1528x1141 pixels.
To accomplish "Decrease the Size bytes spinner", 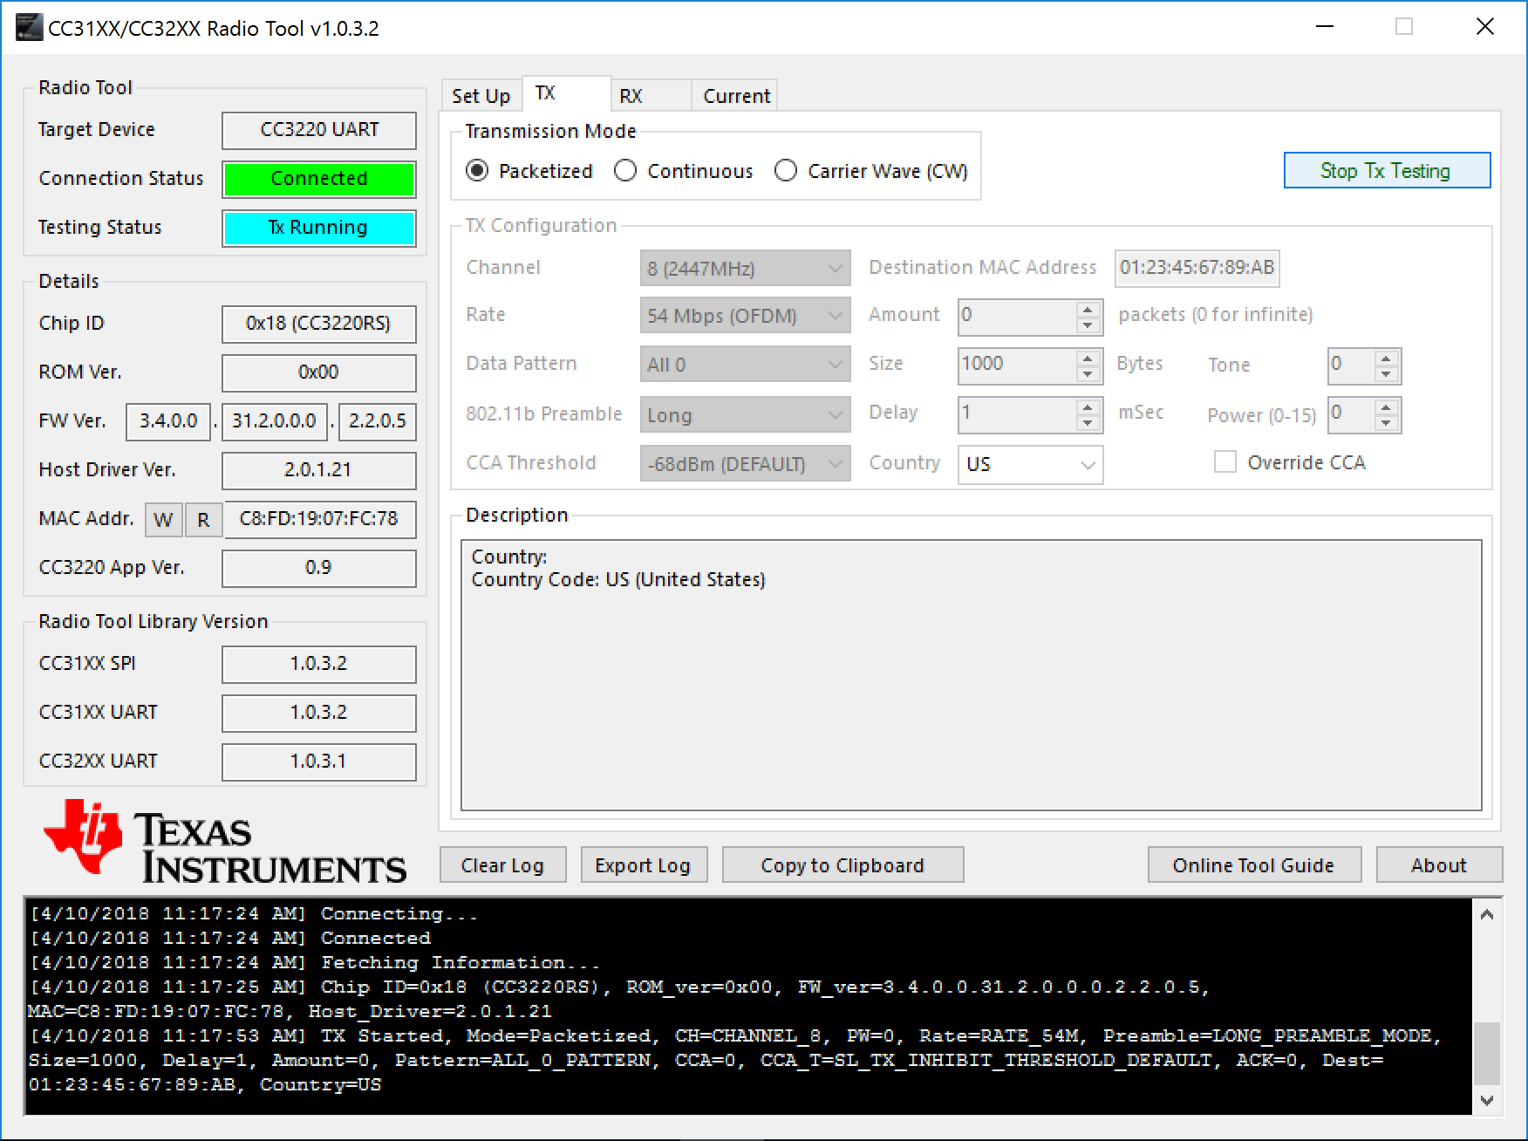I will coord(1088,374).
